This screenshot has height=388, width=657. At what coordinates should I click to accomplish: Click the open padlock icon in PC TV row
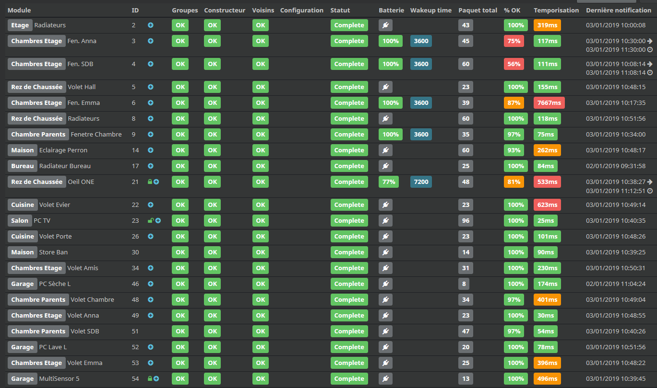click(x=150, y=221)
